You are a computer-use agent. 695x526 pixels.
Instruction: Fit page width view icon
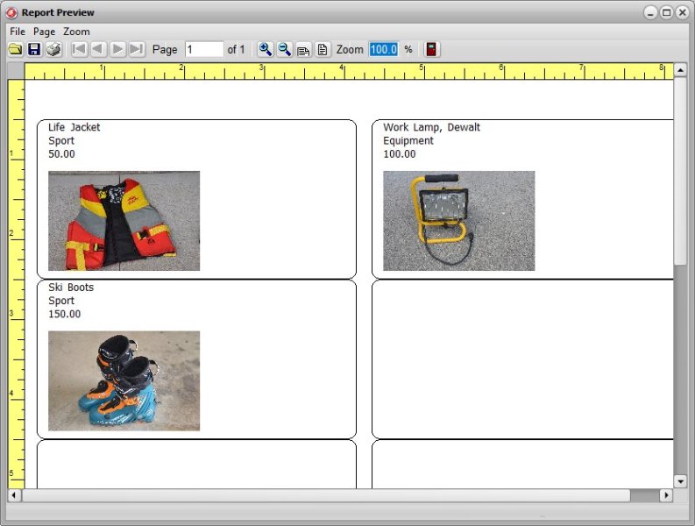tap(303, 50)
